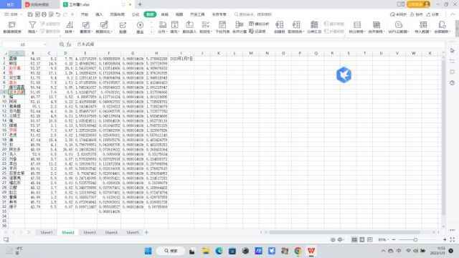Screen dimensions: 459x258
Task: Open the Pivot Table tool in the ribbon
Action: point(12,27)
